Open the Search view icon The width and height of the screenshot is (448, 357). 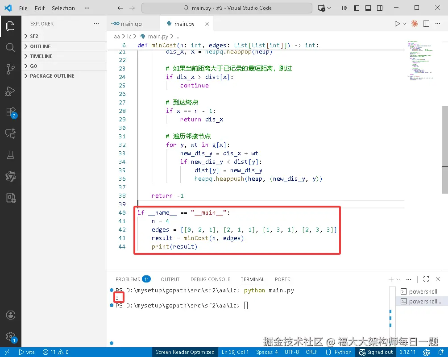[11, 47]
